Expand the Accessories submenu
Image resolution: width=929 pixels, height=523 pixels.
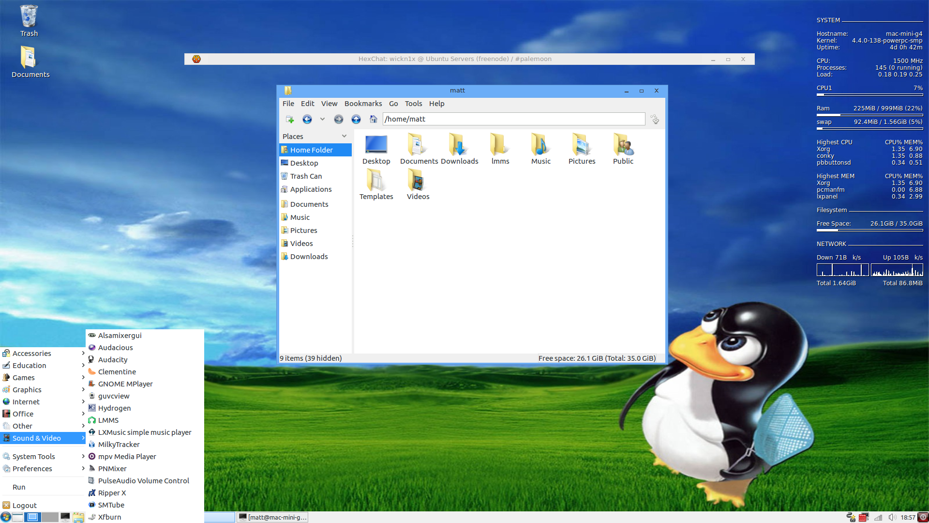click(43, 354)
